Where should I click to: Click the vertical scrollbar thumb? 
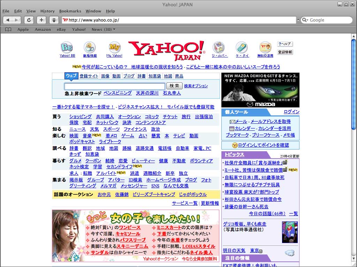click(354, 84)
